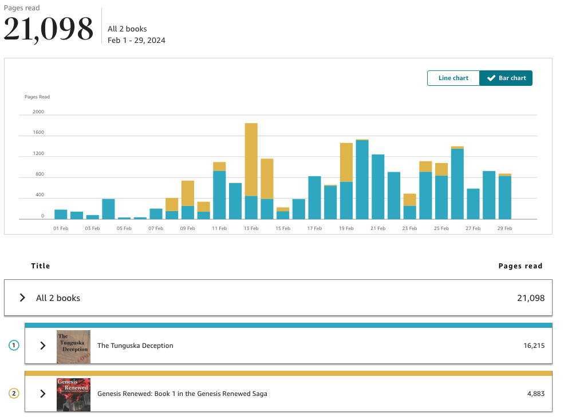The image size is (564, 420).
Task: Expand Genesis Renewed row chevron
Action: pyautogui.click(x=43, y=394)
